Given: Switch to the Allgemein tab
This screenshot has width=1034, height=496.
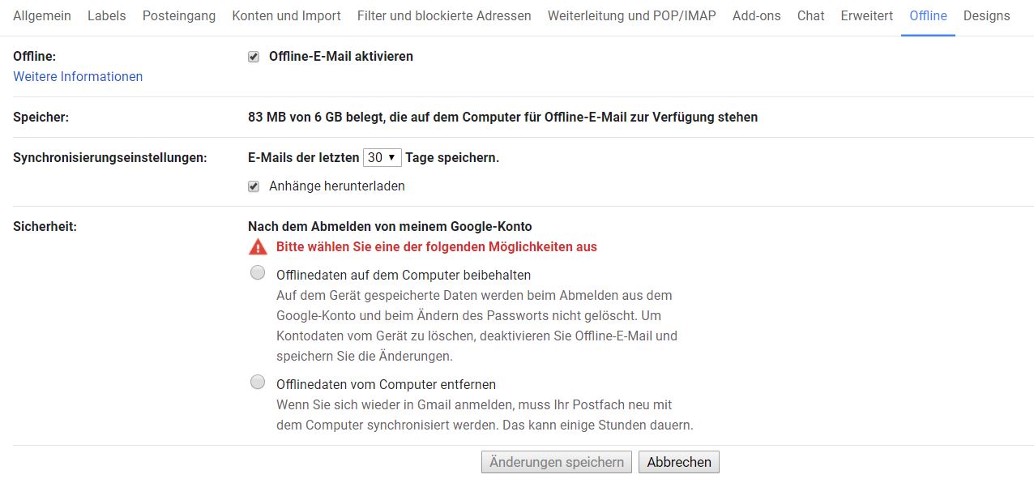Looking at the screenshot, I should point(42,16).
